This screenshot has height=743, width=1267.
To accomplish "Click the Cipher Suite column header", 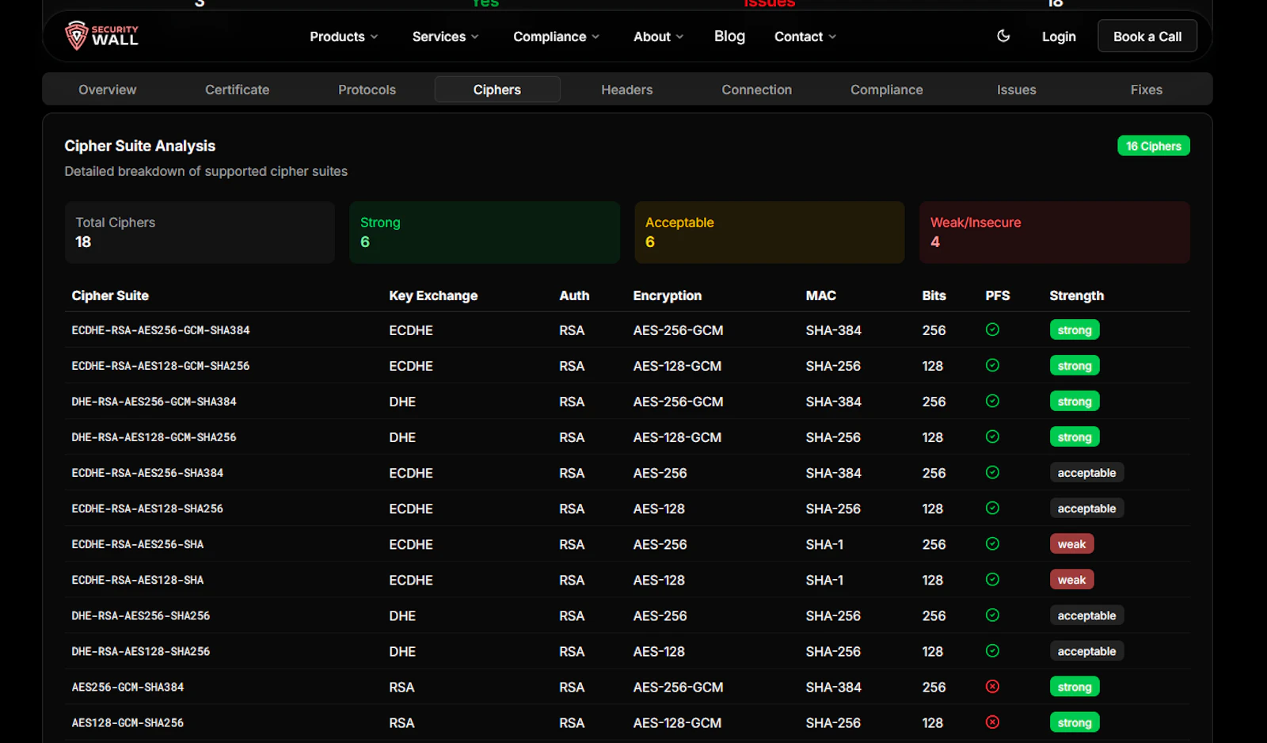I will click(x=110, y=295).
